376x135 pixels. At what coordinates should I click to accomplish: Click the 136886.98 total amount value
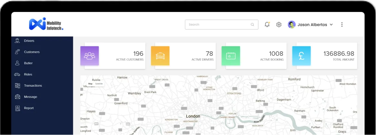pyautogui.click(x=339, y=53)
